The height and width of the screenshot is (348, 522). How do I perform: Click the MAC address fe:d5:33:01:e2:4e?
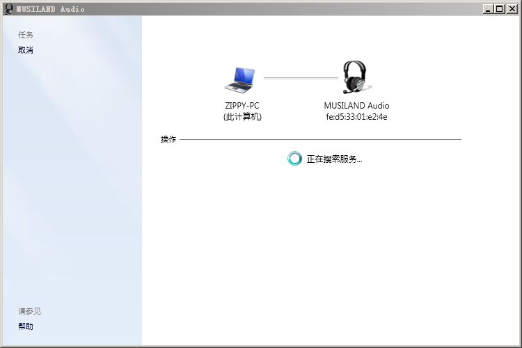pos(356,117)
